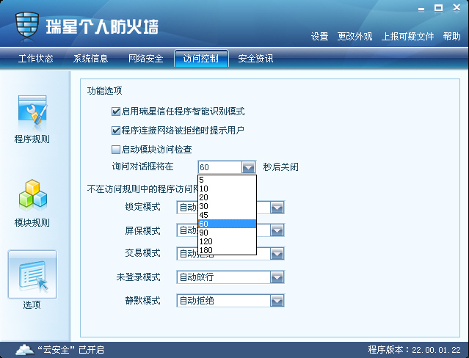
Task: Open the 模块规则 (Module Rules) cubes icon
Action: pos(32,195)
